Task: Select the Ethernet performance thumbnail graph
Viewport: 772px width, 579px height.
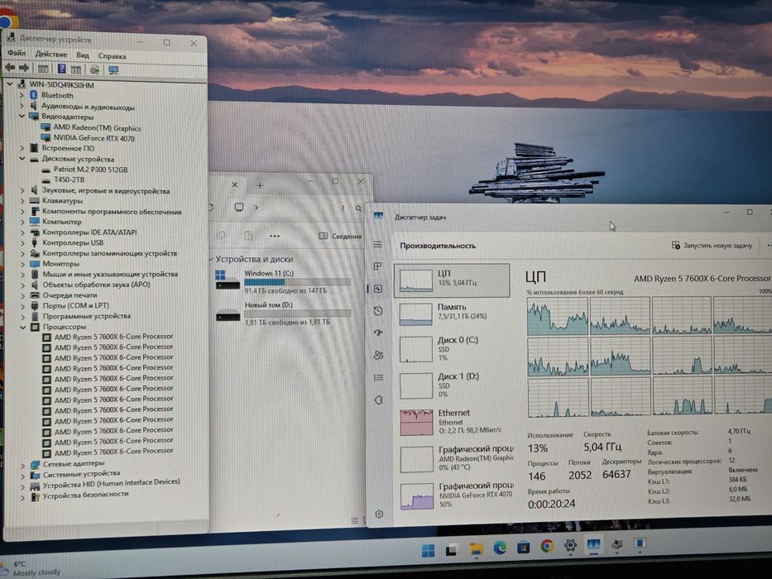Action: [x=416, y=423]
